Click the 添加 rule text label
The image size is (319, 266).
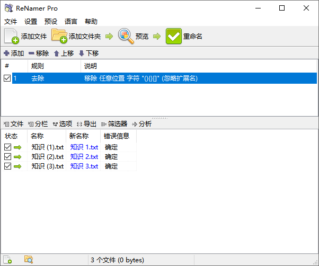[x=17, y=54]
